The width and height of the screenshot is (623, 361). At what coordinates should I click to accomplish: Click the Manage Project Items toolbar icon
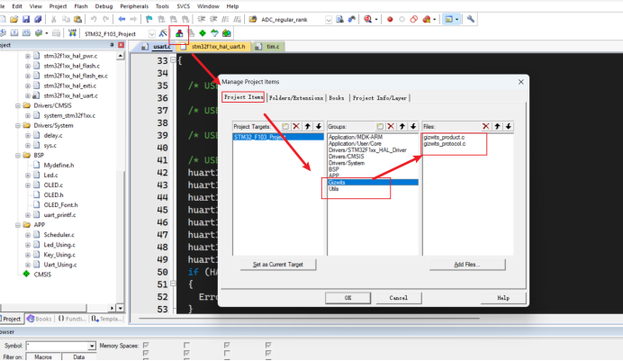pos(178,33)
